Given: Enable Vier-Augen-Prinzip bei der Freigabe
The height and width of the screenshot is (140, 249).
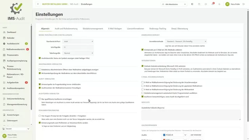Looking at the screenshot, I should pyautogui.click(x=40, y=116).
